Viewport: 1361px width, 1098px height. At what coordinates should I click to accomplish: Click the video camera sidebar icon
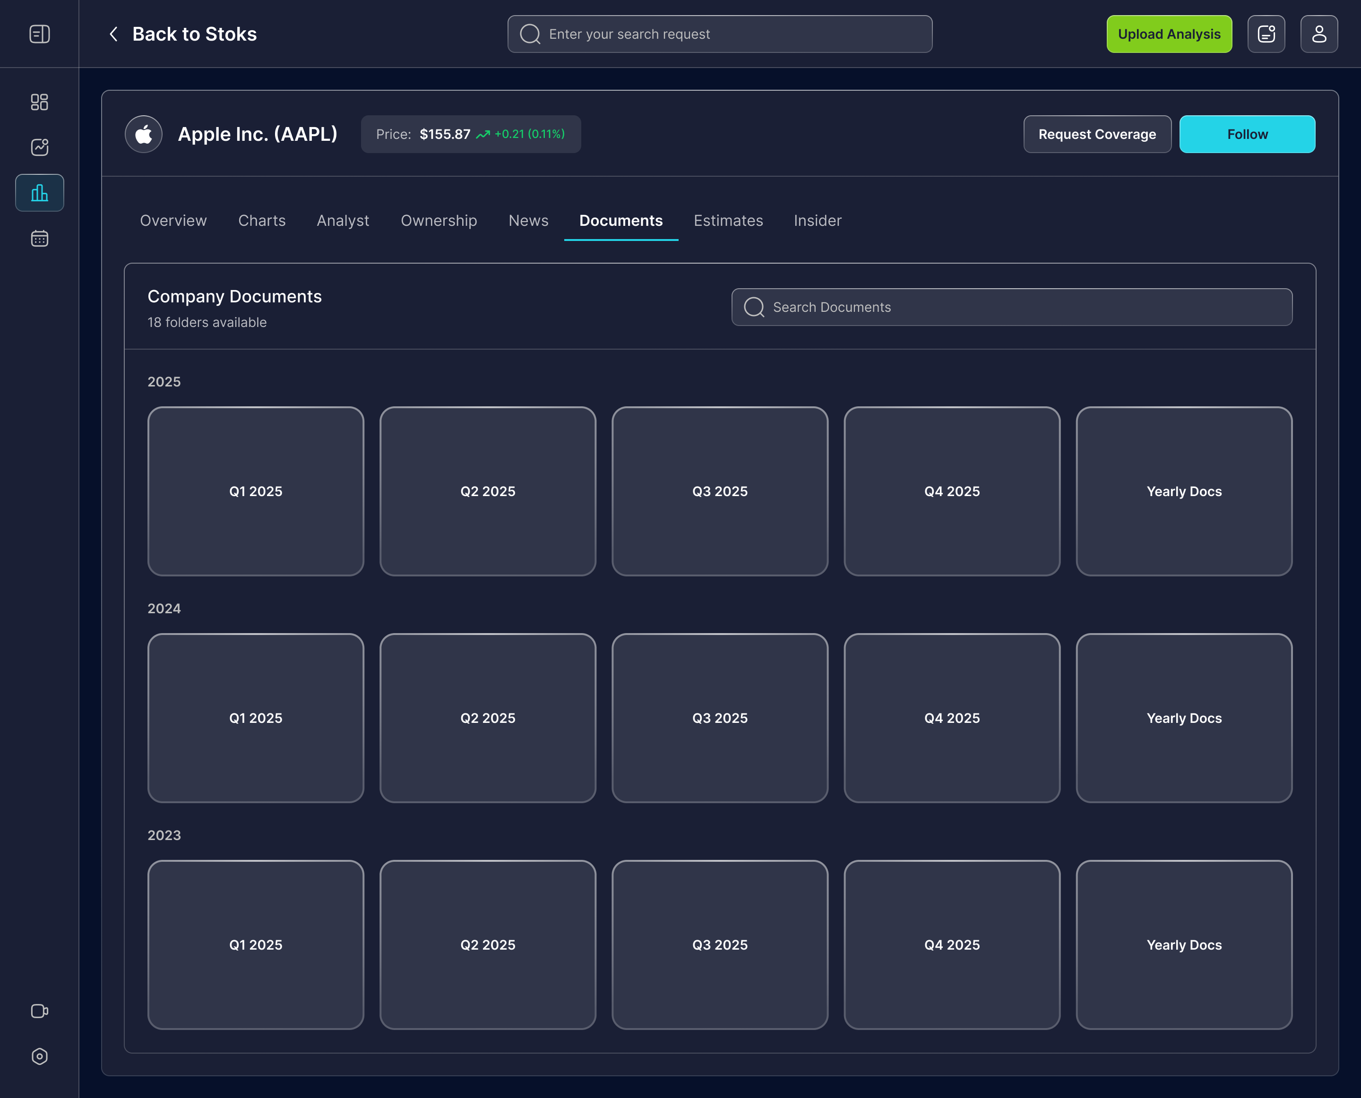coord(39,1011)
